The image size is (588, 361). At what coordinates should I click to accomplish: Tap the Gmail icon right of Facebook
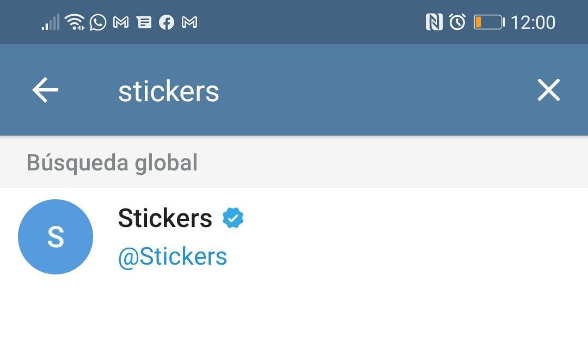pyautogui.click(x=189, y=22)
